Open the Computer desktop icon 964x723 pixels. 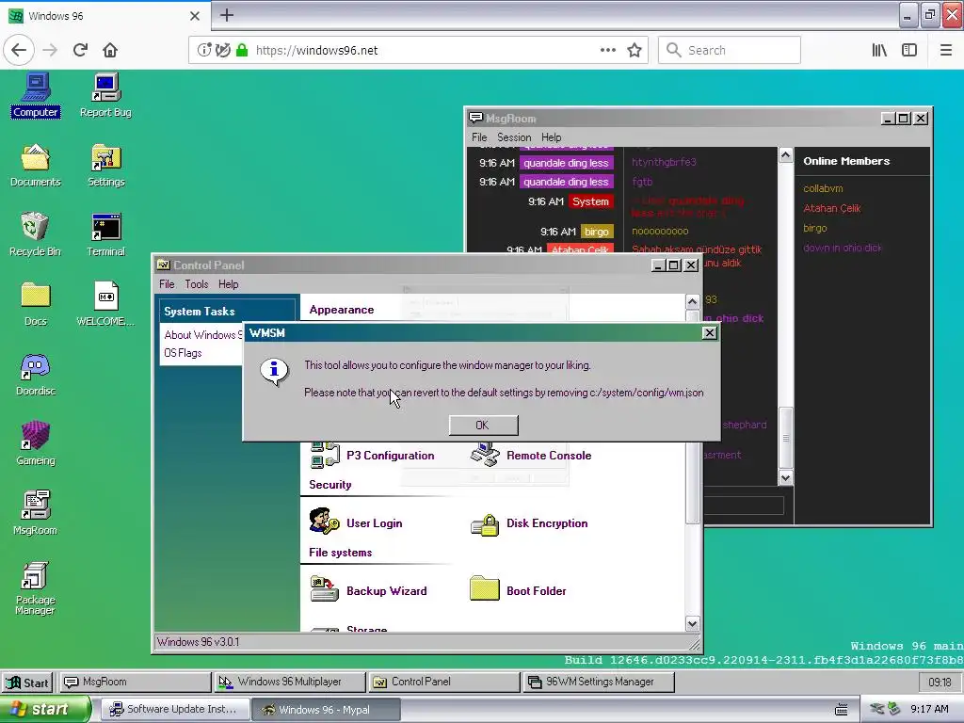(x=35, y=95)
